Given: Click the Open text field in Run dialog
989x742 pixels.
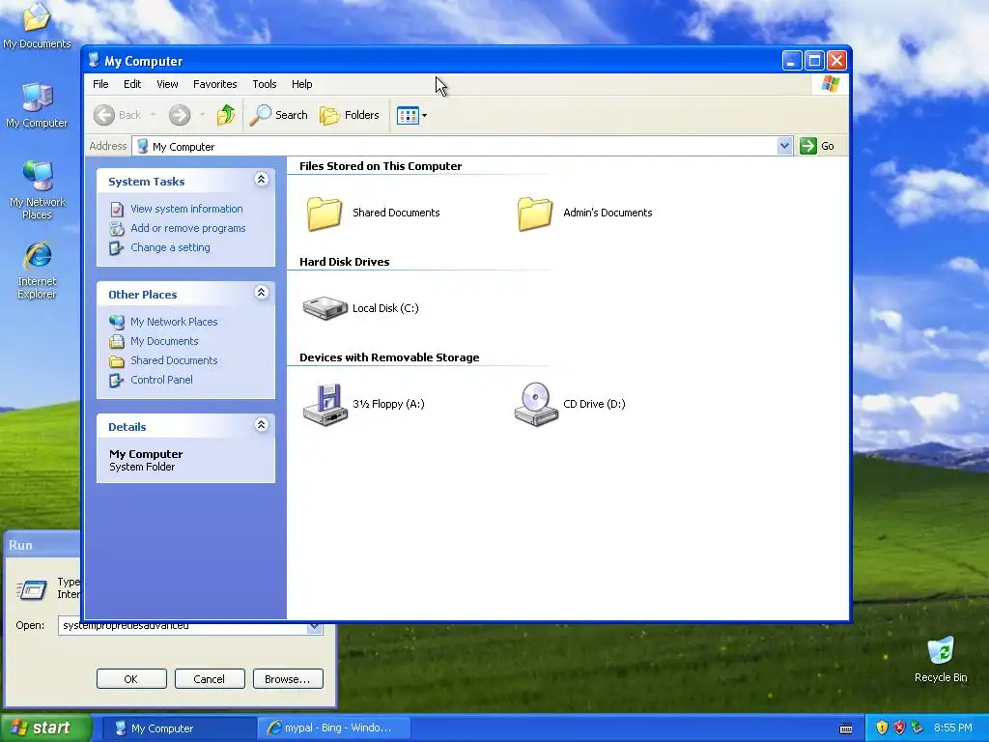Looking at the screenshot, I should tap(183, 628).
